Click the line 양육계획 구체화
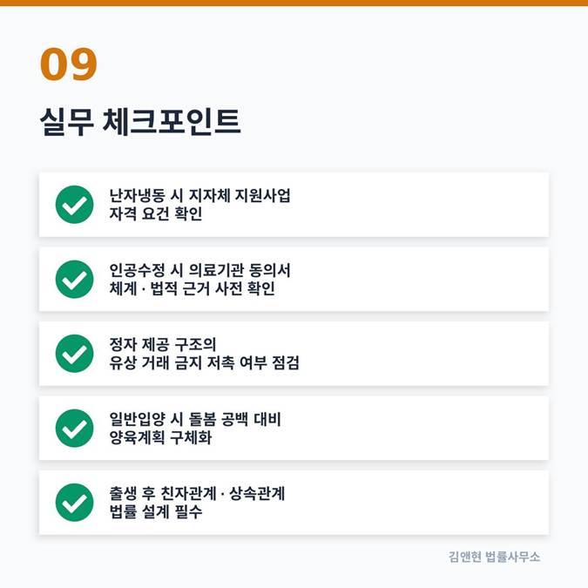This screenshot has width=588, height=588. click(x=161, y=438)
